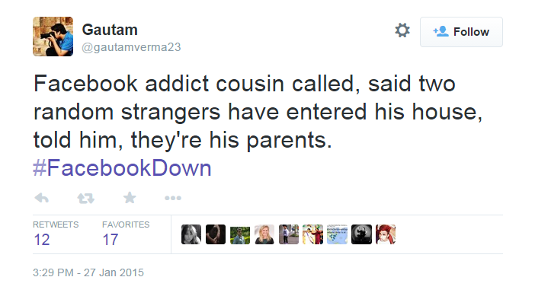Open the three-dots more options menu
This screenshot has width=535, height=293.
coord(173,198)
